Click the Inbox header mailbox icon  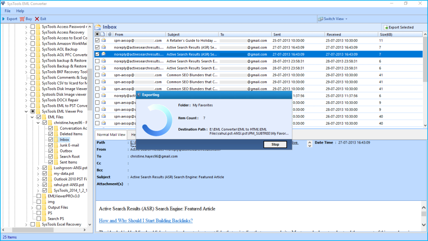pyautogui.click(x=98, y=27)
